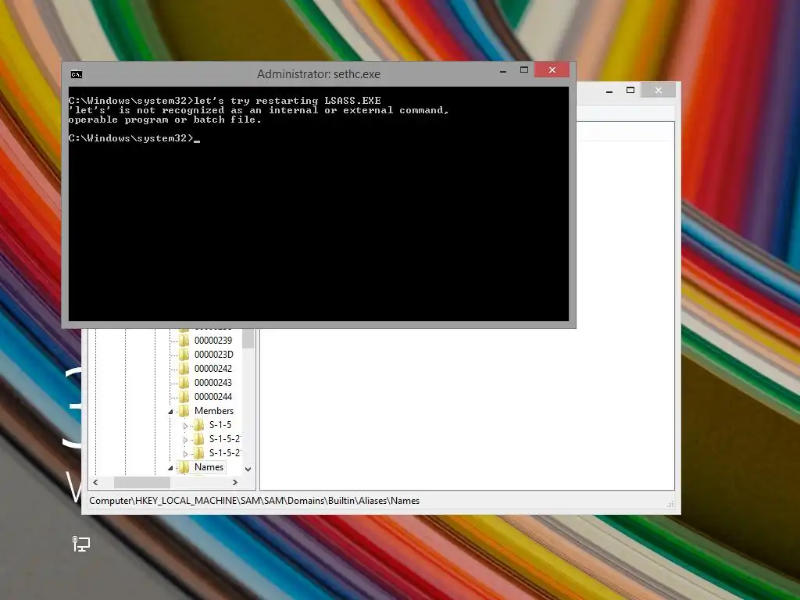
Task: Click folder icon of 00000244 key
Action: tap(184, 396)
